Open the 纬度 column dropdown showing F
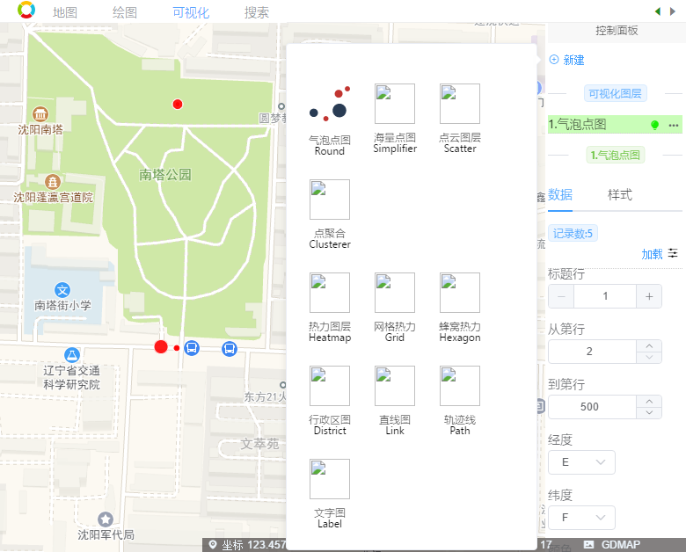This screenshot has width=686, height=552. coord(581,518)
